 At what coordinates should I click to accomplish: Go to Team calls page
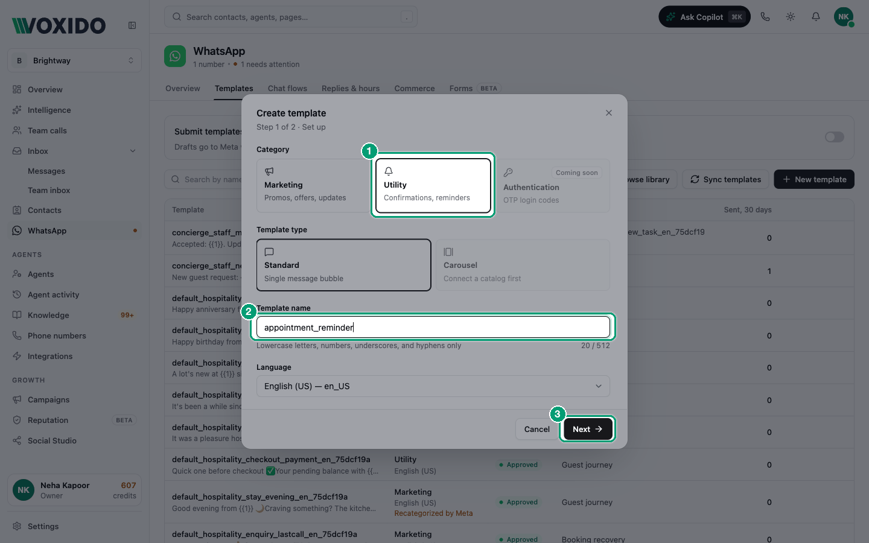click(x=75, y=130)
